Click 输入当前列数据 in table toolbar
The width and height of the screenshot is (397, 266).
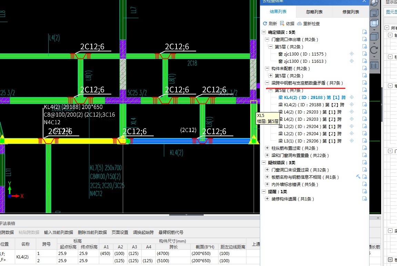click(59, 232)
